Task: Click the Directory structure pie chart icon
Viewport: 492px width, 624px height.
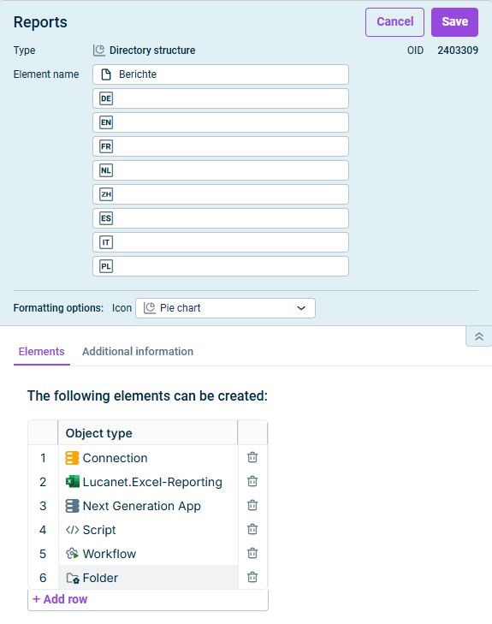Action: click(x=99, y=51)
